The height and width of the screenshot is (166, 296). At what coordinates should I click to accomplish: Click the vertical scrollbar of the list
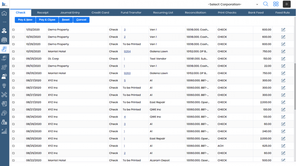[x=295, y=86]
